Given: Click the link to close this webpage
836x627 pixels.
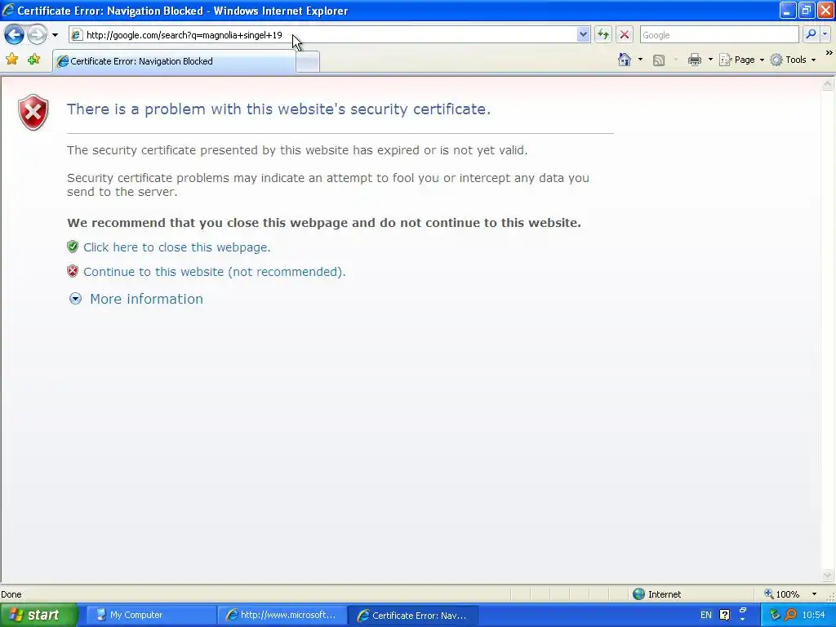Looking at the screenshot, I should (176, 247).
